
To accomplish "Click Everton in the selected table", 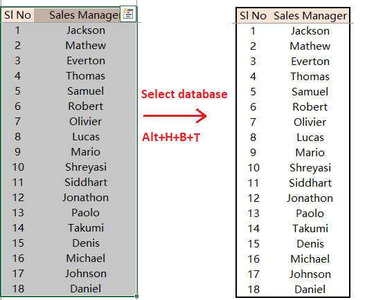I will pyautogui.click(x=86, y=61).
